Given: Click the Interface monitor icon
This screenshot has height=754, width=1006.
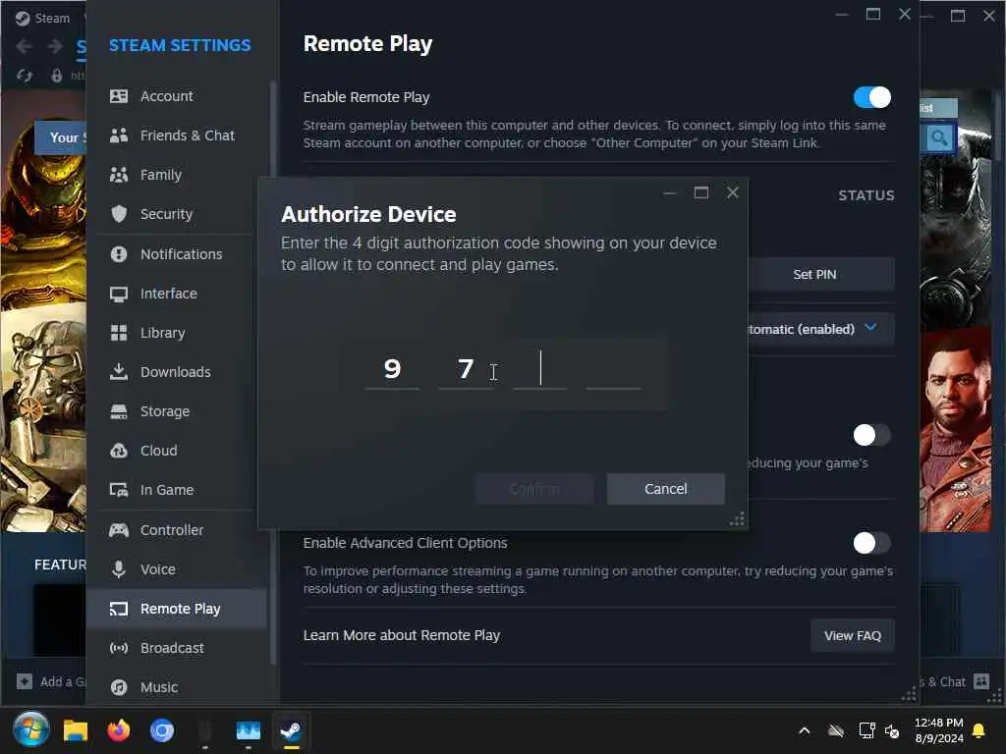Looking at the screenshot, I should (119, 294).
